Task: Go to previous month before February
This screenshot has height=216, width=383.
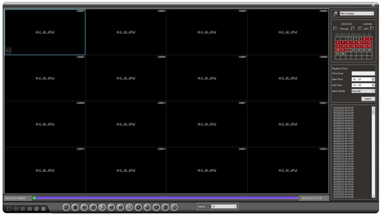Action: (335, 29)
